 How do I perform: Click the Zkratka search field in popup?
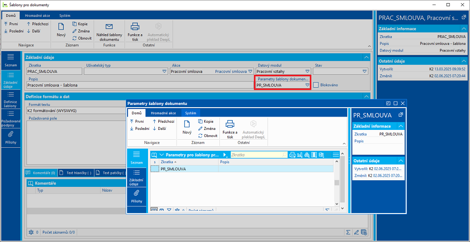[256, 155]
